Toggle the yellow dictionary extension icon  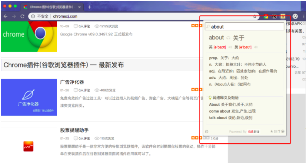point(282,17)
